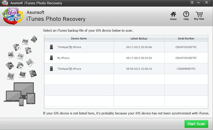Viewport: 213px width, 130px height.
Task: Open the Help question mark icon
Action: tap(186, 14)
